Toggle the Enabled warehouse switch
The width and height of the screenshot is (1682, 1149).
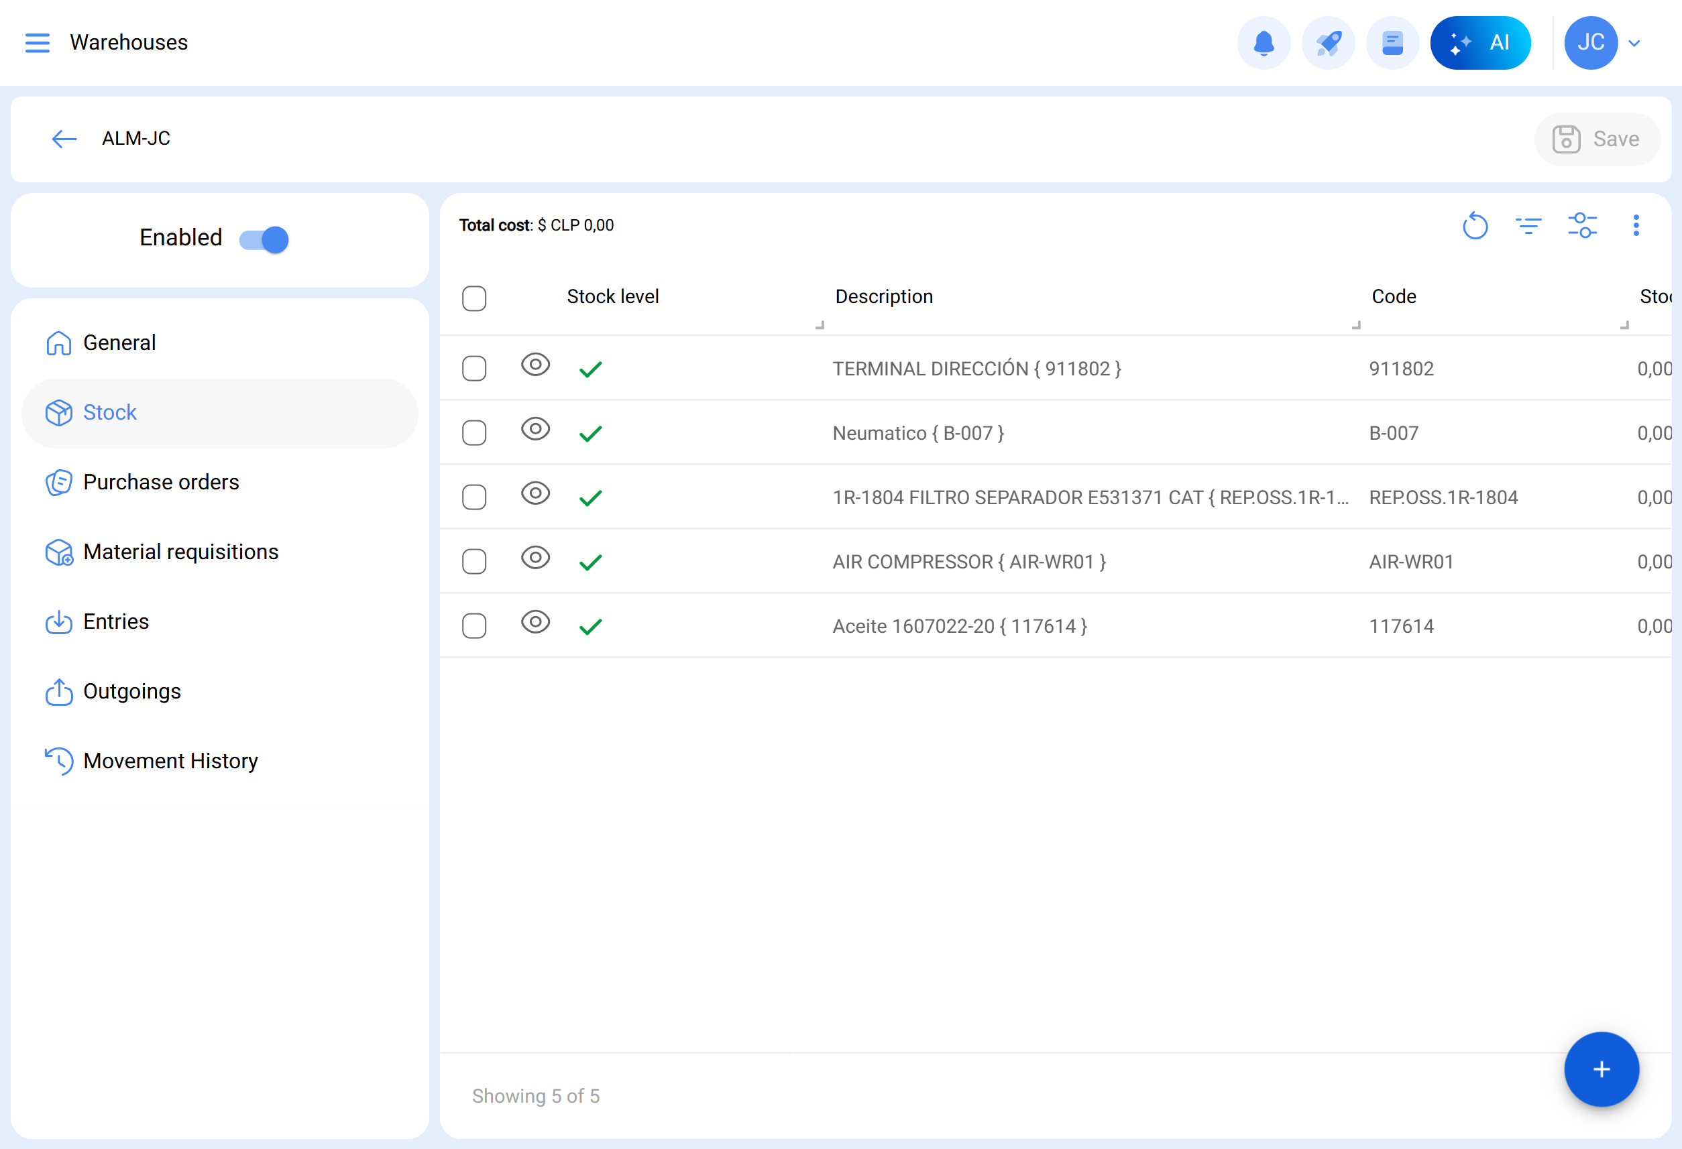(264, 239)
